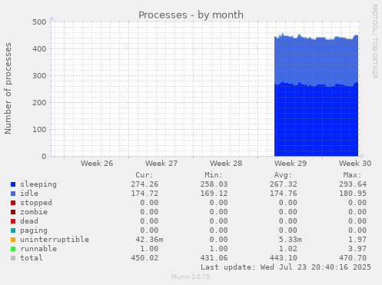
Task: Click the 'Week 26' axis label
Action: [x=97, y=164]
